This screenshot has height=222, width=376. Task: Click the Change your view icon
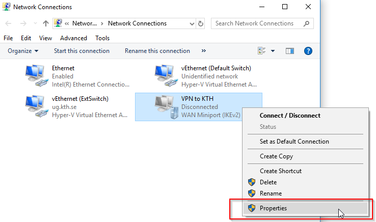click(x=262, y=51)
